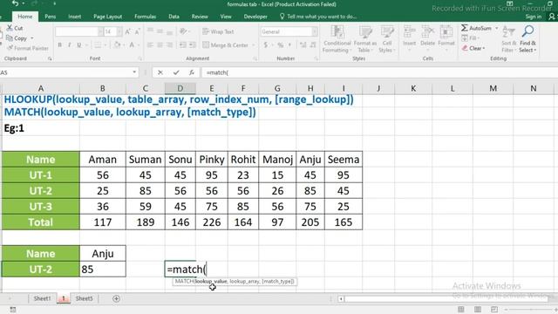Open the Insert ribbon tab
Screen dimensions: 558x314
[74, 17]
